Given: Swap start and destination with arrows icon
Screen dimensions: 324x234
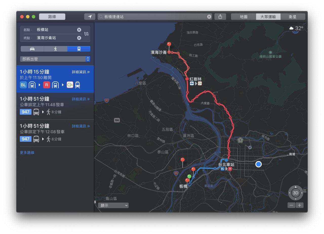Looking at the screenshot, I should coord(86,34).
